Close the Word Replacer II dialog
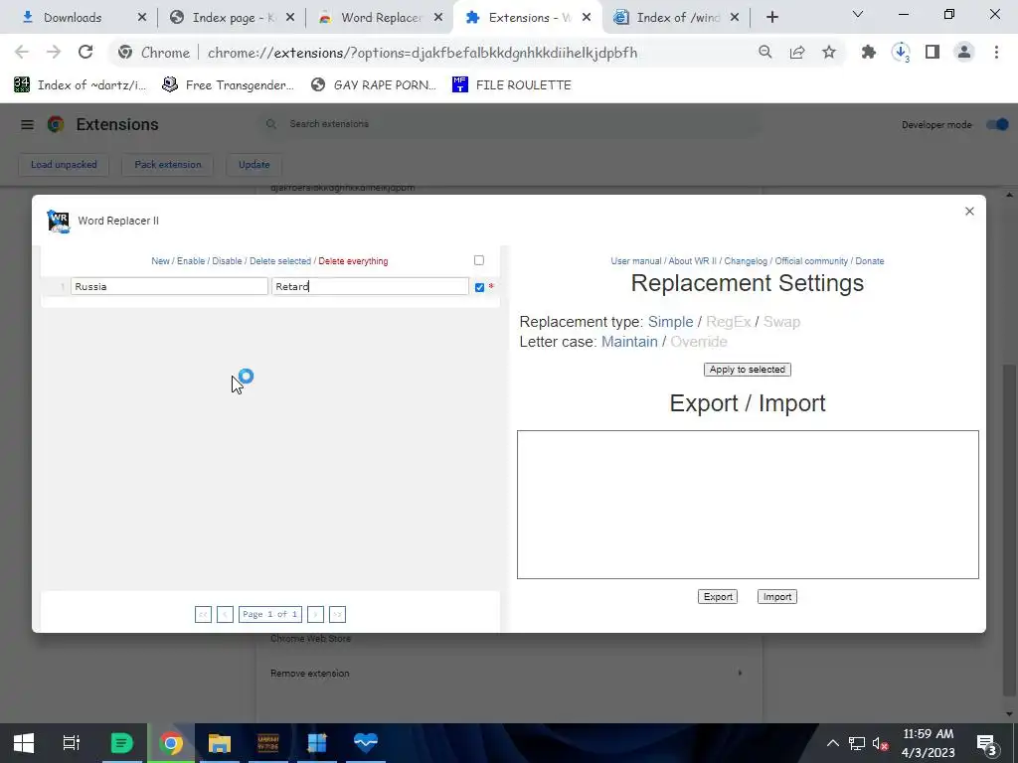 (x=969, y=211)
